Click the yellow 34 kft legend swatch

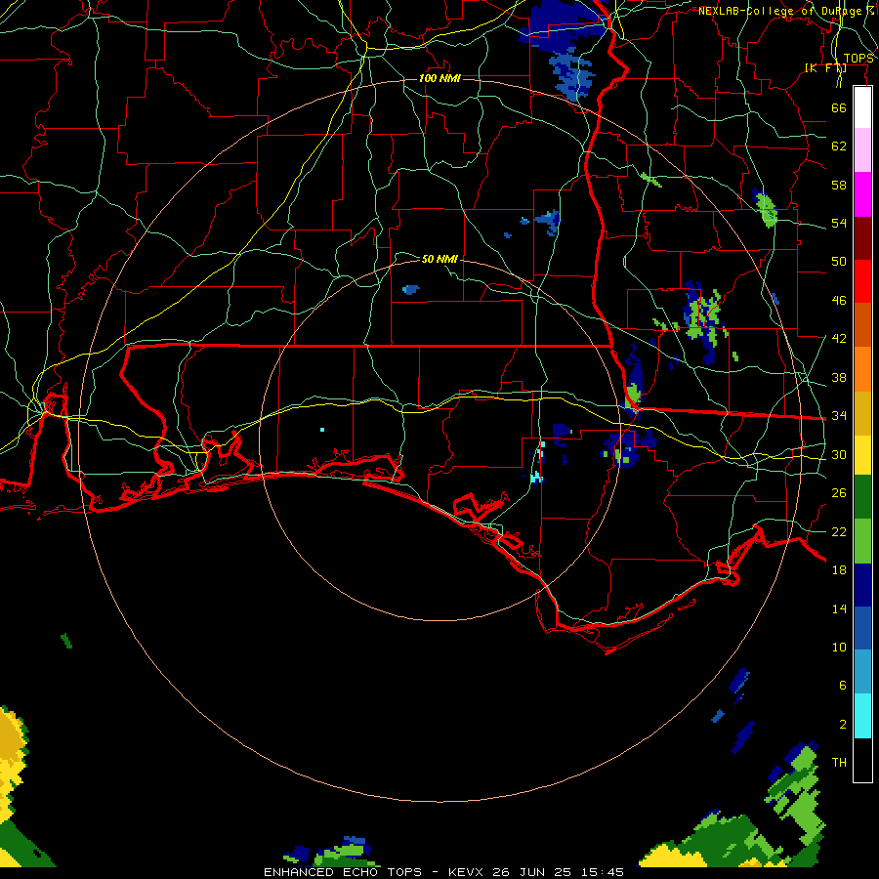point(862,455)
